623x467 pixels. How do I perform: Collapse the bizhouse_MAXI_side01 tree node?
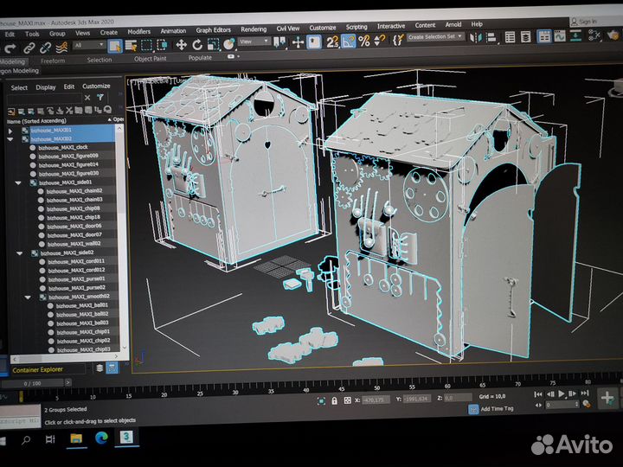18,182
